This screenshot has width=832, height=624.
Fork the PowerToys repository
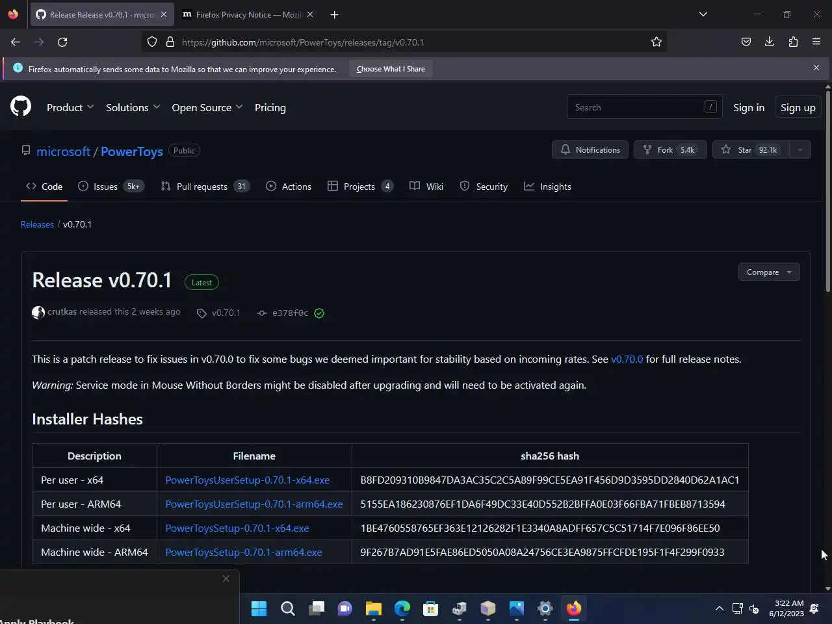pyautogui.click(x=670, y=150)
